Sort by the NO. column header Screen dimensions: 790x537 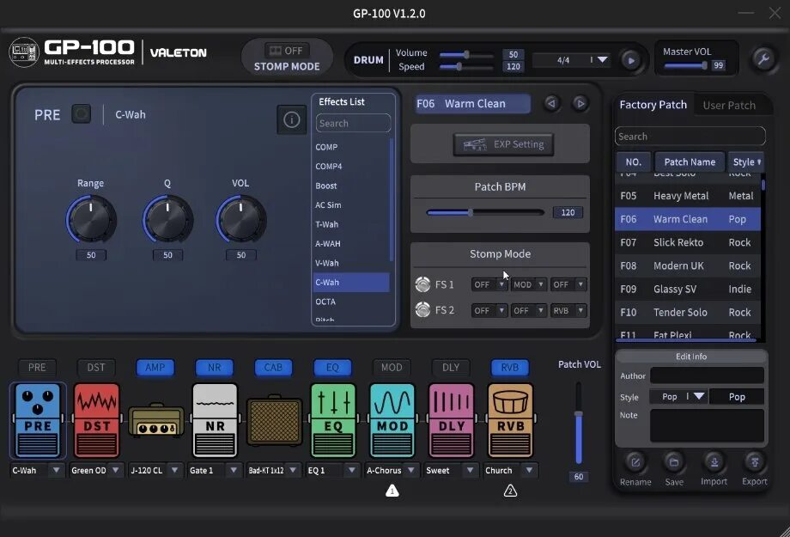point(634,162)
